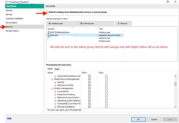Switch to the Rights tab
The width and height of the screenshot is (179, 123).
tap(50, 69)
